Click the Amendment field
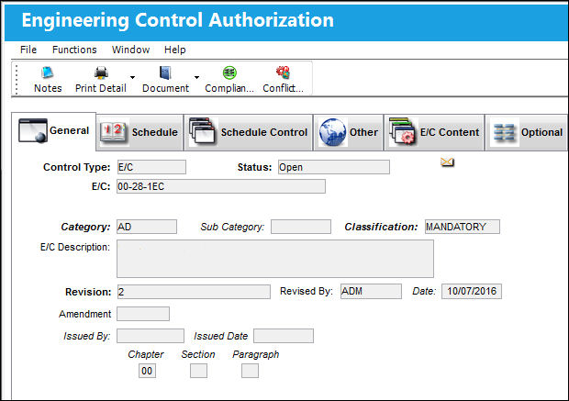The image size is (569, 401). click(143, 314)
